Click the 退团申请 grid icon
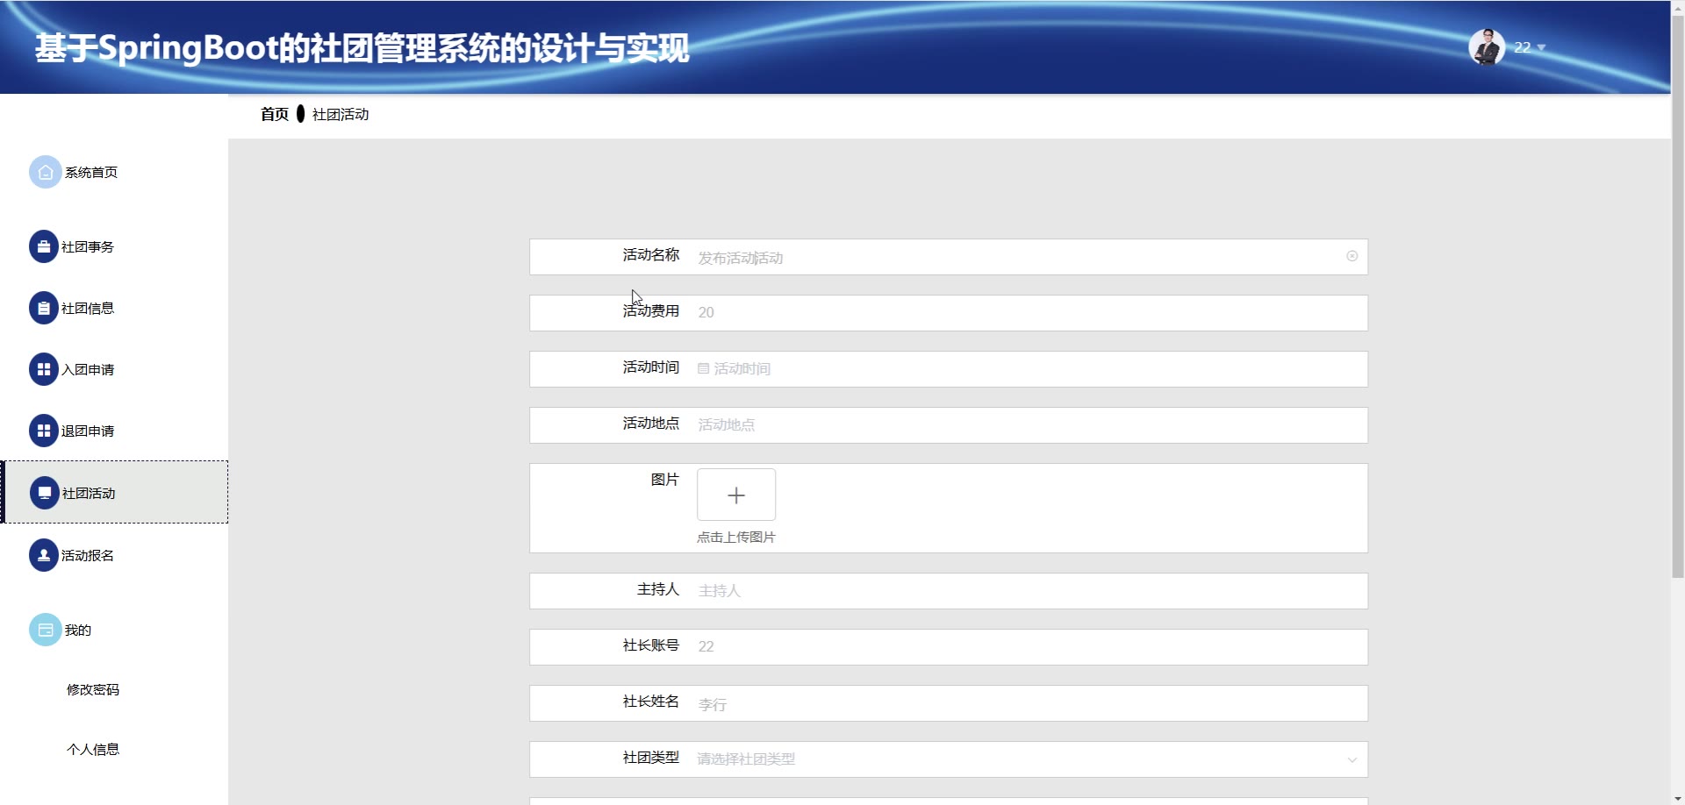This screenshot has height=805, width=1685. 44,431
